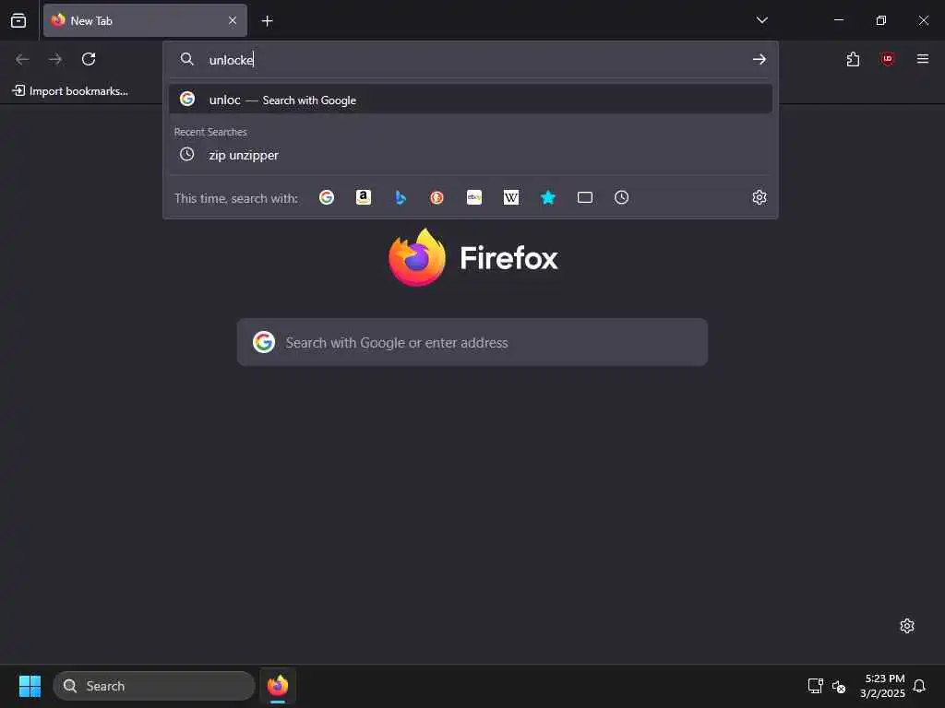Viewport: 945px width, 708px height.
Task: Open the Extensions puzzle icon
Action: click(853, 59)
